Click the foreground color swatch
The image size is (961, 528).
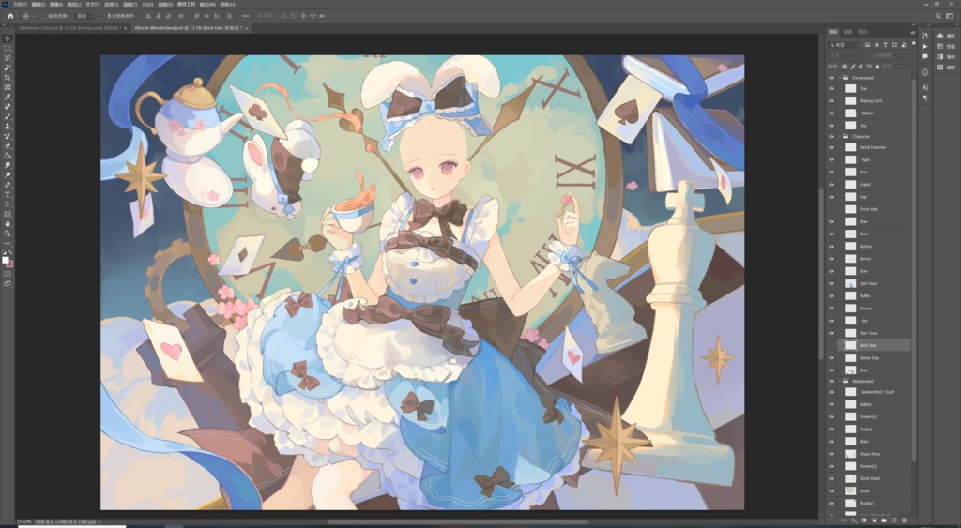[x=6, y=261]
